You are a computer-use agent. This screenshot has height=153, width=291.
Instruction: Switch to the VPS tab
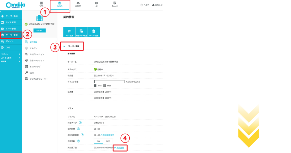(x=41, y=5)
